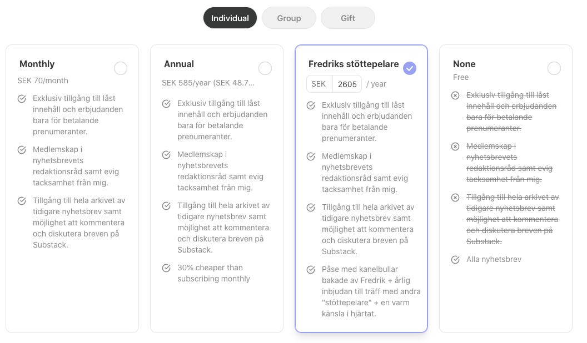Select the Individual subscription tab
Viewport: 587px width, 343px height.
tap(230, 18)
